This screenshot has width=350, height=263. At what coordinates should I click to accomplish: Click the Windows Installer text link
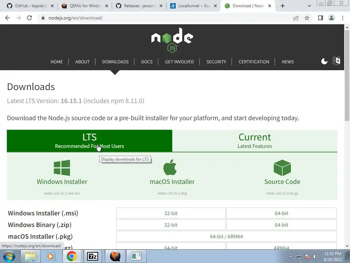coord(62,181)
